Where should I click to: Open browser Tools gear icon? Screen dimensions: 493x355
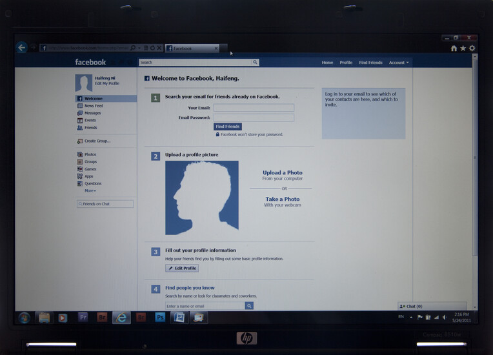472,48
